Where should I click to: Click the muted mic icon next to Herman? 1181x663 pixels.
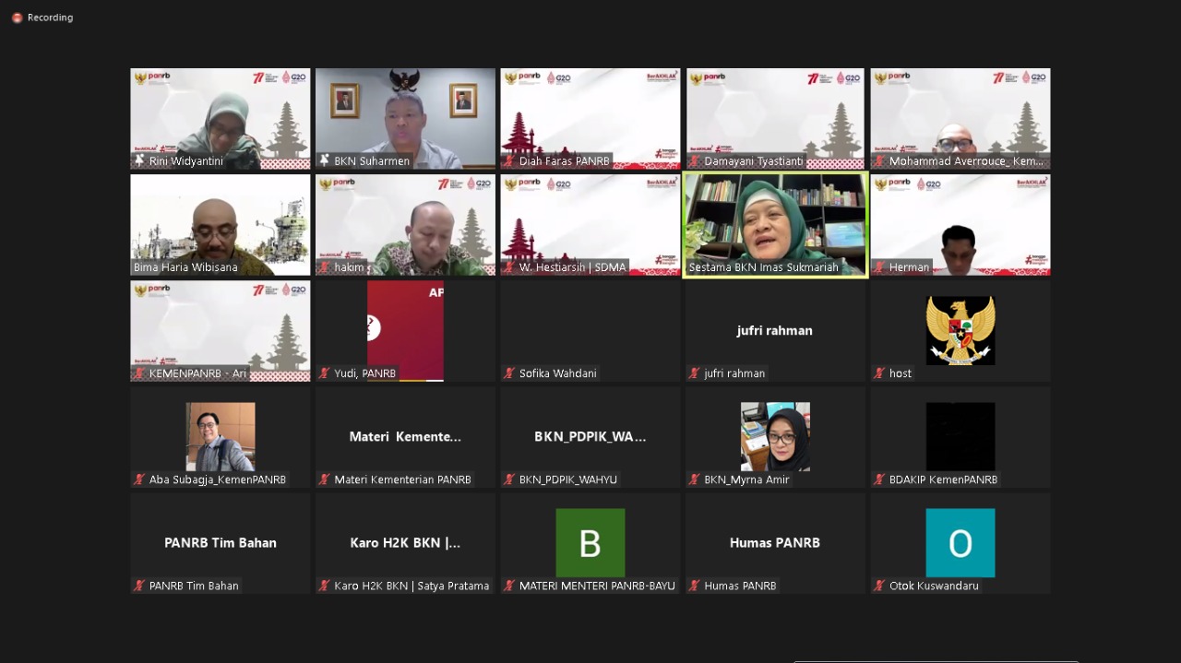(879, 267)
